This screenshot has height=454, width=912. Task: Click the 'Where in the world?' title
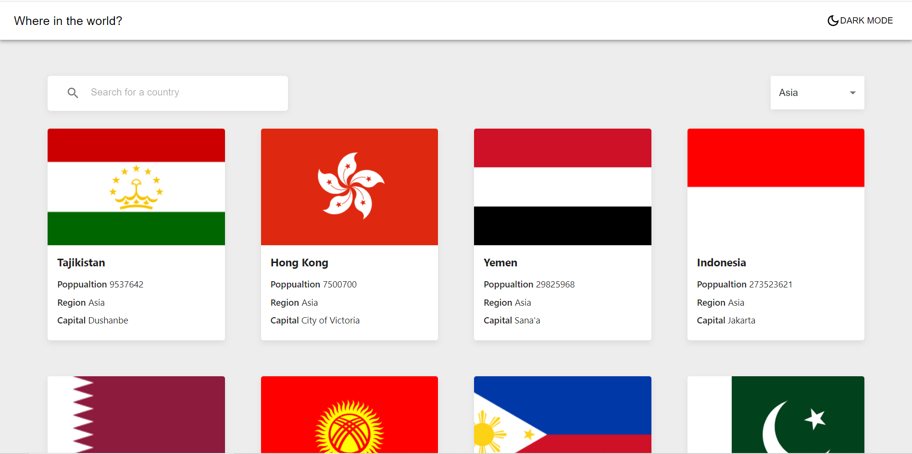click(68, 21)
